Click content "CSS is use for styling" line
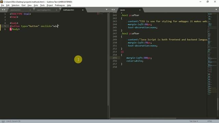219x123 pixels. 167,21
